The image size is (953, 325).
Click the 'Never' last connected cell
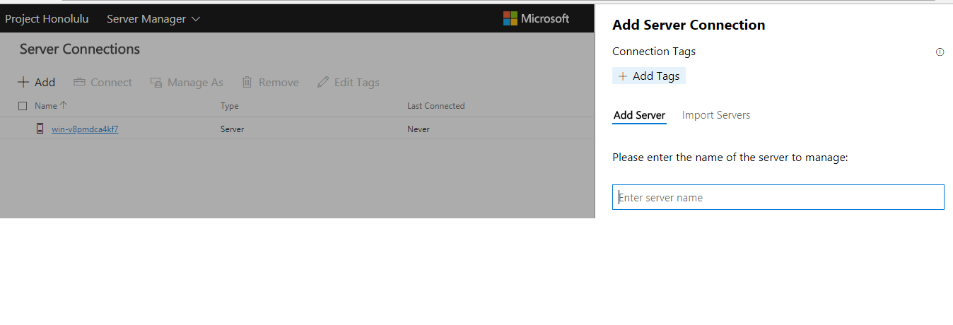[x=419, y=129]
